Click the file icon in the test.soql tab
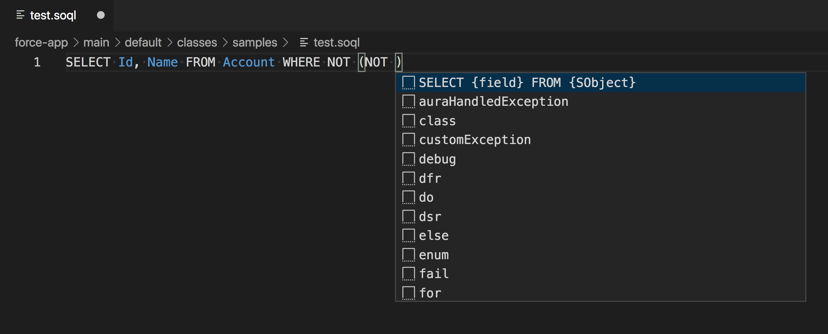This screenshot has width=828, height=334. pyautogui.click(x=20, y=14)
